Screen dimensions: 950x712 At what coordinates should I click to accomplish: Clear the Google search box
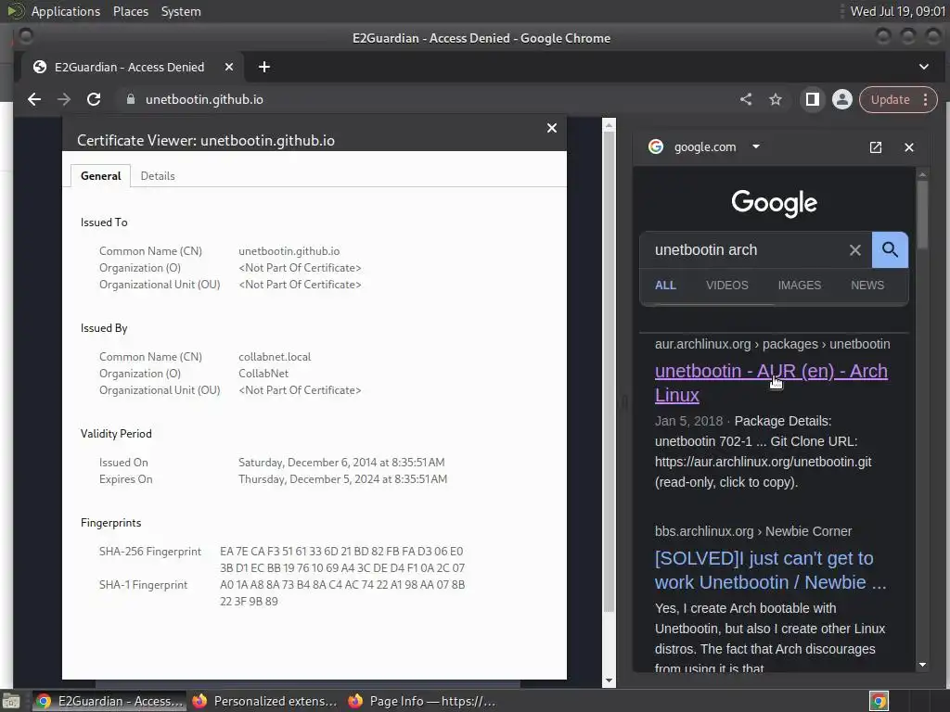854,249
